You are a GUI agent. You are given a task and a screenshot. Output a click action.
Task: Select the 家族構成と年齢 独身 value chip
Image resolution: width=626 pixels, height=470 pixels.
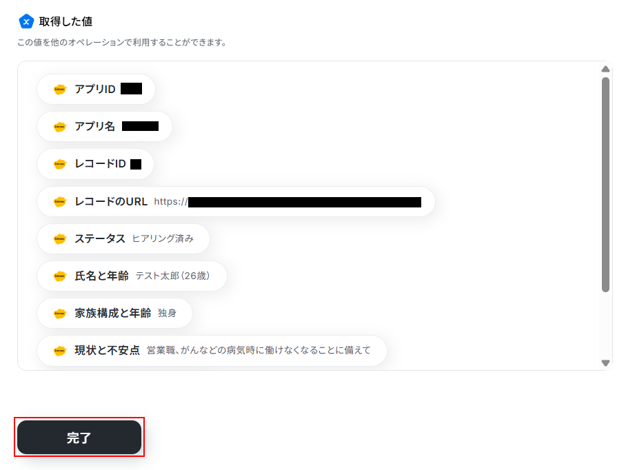(114, 313)
